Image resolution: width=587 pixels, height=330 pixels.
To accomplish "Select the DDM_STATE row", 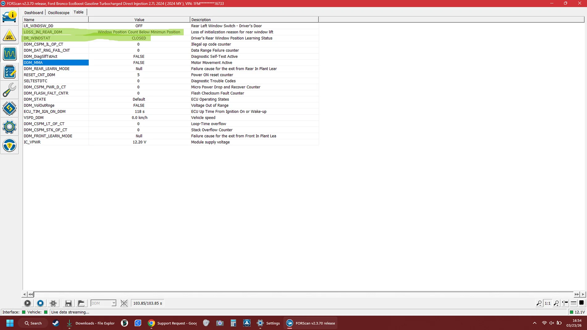I will tap(171, 99).
